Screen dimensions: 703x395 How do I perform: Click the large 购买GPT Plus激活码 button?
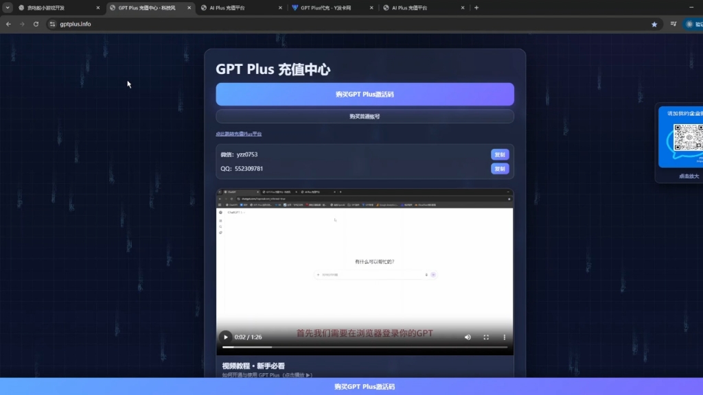click(x=365, y=94)
